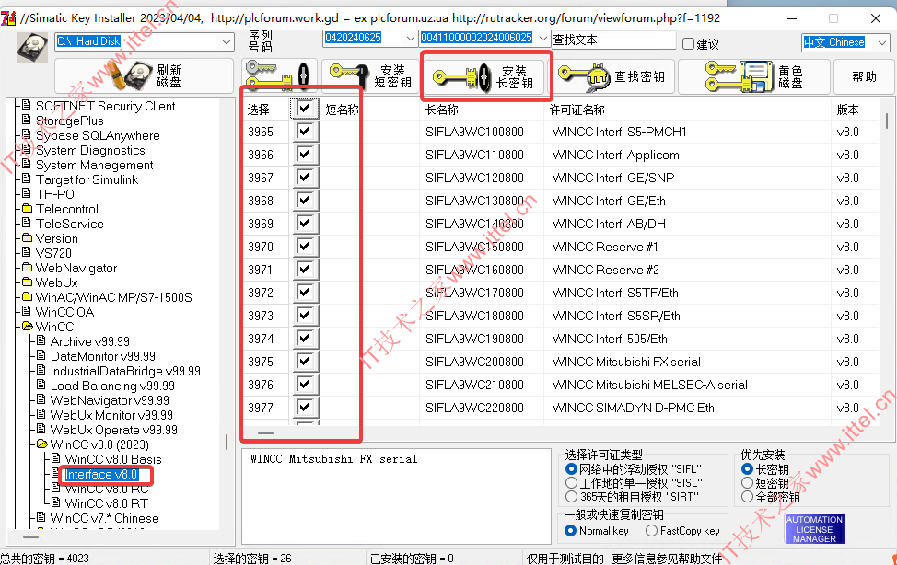Viewport: 897px width, 565px height.
Task: Select the SISL single license radio
Action: coord(571,483)
